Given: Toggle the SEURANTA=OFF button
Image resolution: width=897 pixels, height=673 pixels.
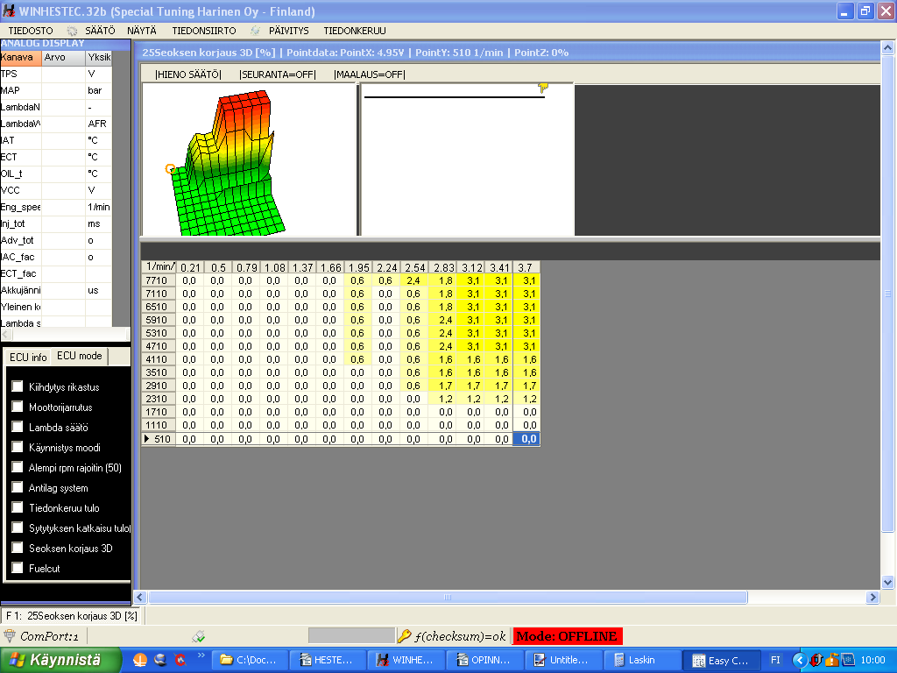Looking at the screenshot, I should click(278, 74).
